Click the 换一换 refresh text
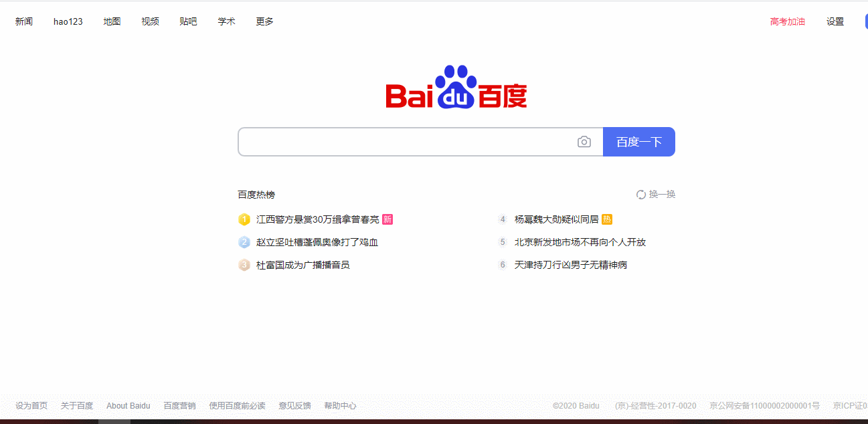Viewport: 868px width, 424px height. pos(663,195)
